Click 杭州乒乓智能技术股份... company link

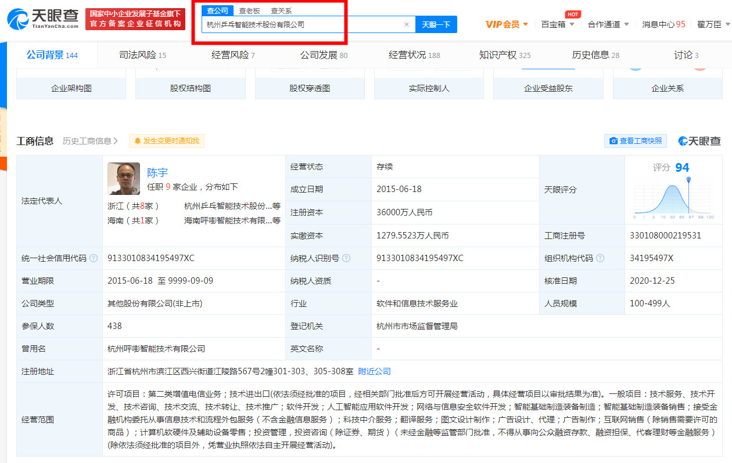[x=228, y=206]
